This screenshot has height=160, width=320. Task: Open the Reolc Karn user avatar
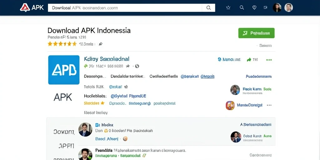coord(235,90)
